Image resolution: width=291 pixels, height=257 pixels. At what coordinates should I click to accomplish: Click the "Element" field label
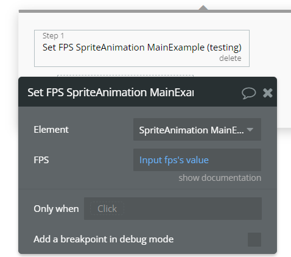[x=51, y=130]
